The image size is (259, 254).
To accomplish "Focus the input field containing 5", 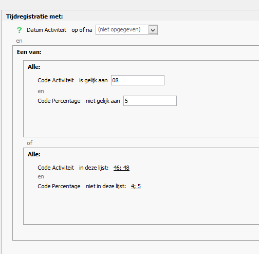I will click(x=150, y=101).
